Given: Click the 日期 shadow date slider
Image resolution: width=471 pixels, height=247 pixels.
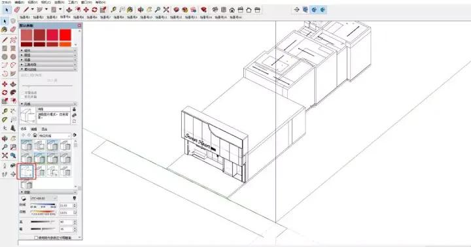Looking at the screenshot, I should click(x=43, y=212).
